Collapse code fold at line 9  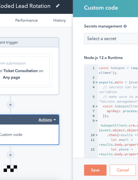point(97,121)
